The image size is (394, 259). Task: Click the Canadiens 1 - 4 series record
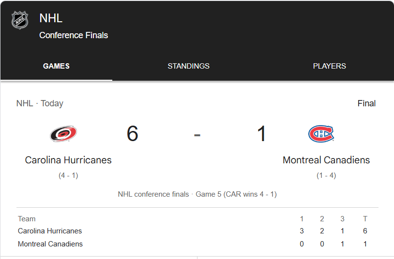(326, 175)
